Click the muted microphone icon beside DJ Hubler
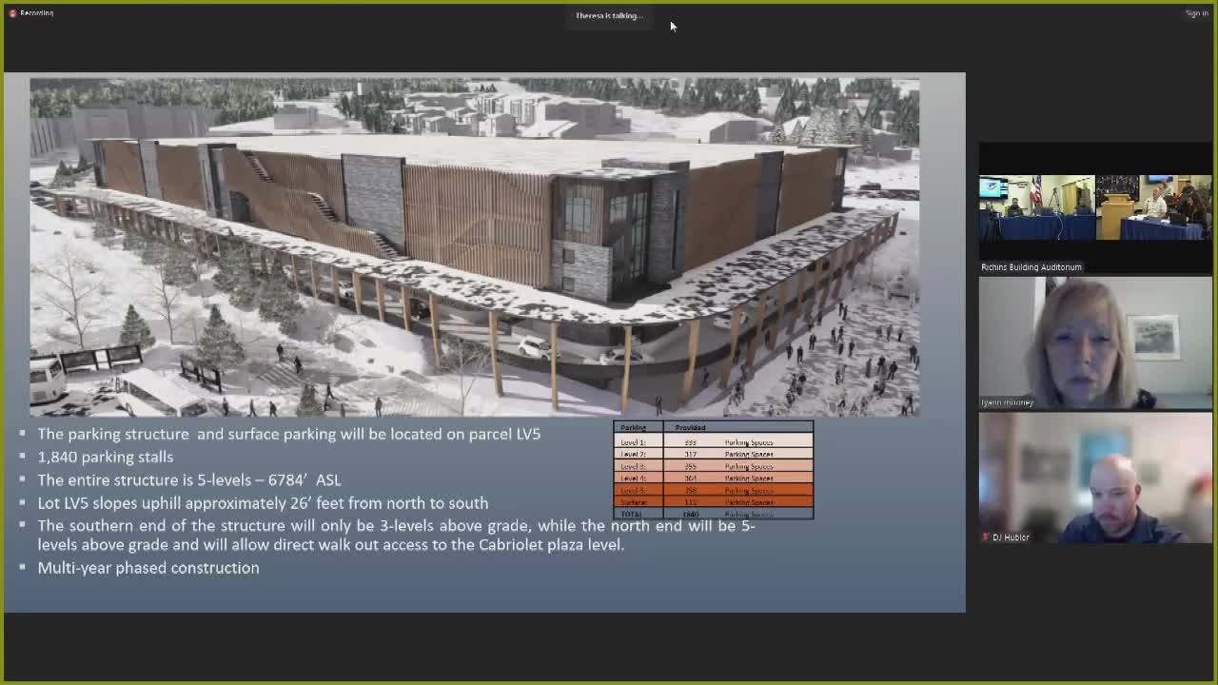 click(x=986, y=537)
